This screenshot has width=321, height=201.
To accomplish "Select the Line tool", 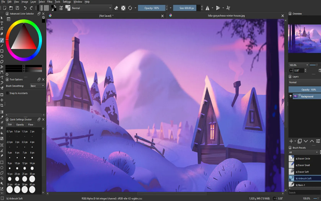I will pyautogui.click(x=2, y=45).
